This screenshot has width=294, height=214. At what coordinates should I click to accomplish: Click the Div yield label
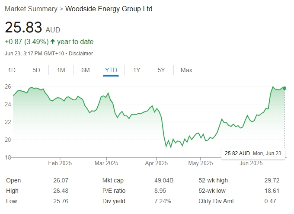113,201
